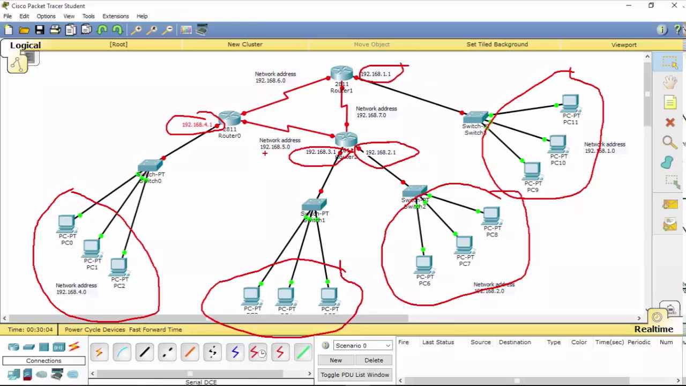
Task: Open the Extensions menu
Action: tap(116, 16)
